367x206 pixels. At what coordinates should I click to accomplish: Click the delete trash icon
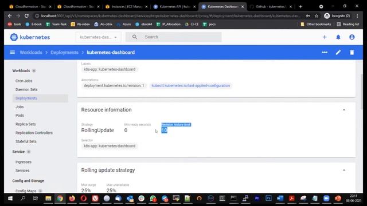tap(352, 52)
